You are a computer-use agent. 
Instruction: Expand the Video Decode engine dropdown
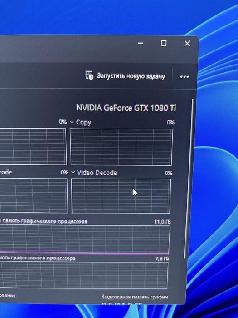point(73,172)
